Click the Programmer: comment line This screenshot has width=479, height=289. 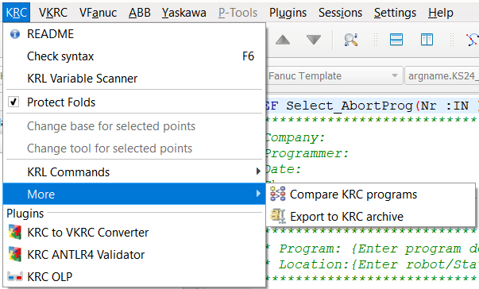(307, 153)
